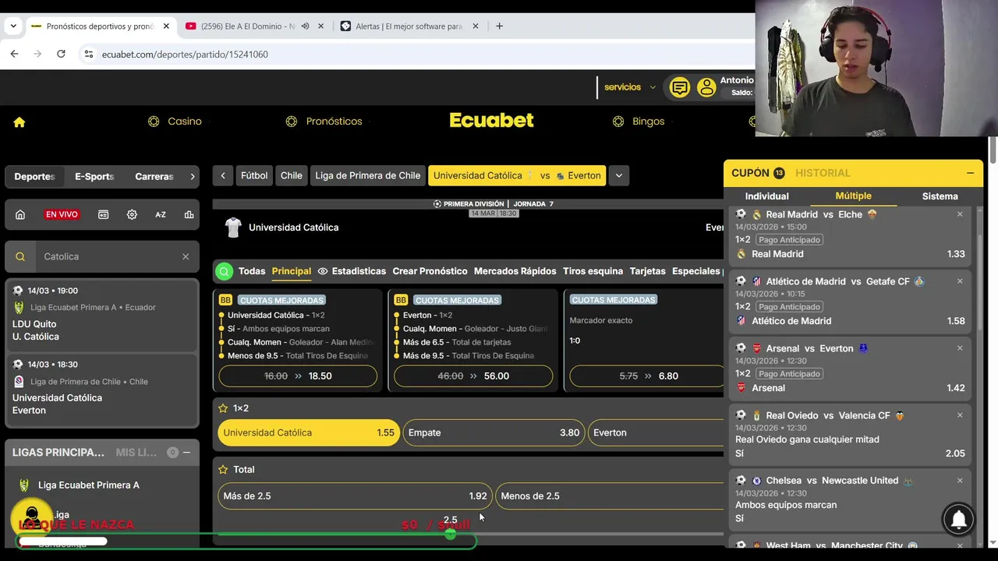998x561 pixels.
Task: Select the Fútbol breadcrumb
Action: coord(254,176)
